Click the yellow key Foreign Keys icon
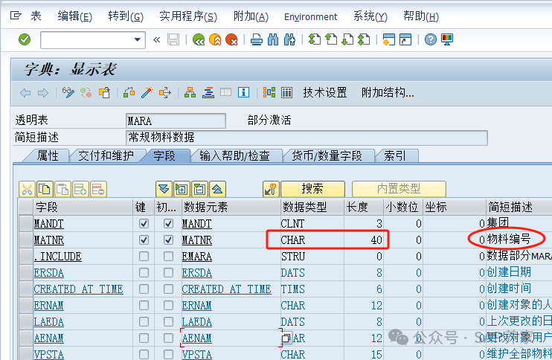 tap(271, 190)
